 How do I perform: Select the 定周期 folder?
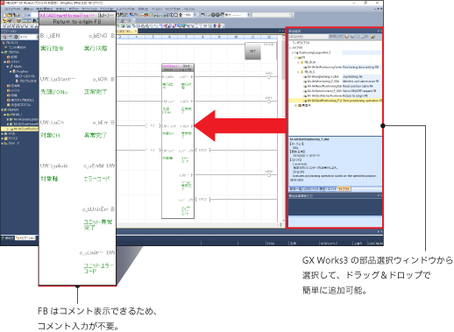pos(14,86)
